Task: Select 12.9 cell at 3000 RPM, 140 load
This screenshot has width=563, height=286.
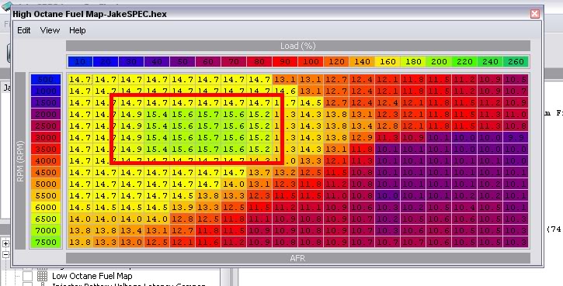Action: pyautogui.click(x=363, y=138)
